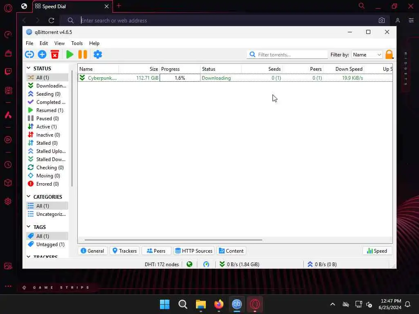Open the File menu

(x=29, y=43)
